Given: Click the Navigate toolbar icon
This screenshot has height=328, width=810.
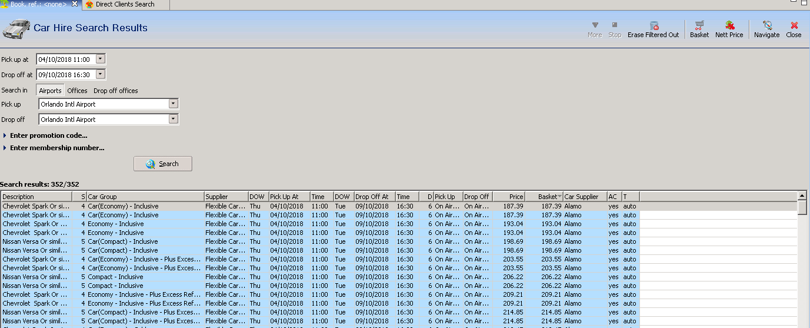Looking at the screenshot, I should 766,29.
